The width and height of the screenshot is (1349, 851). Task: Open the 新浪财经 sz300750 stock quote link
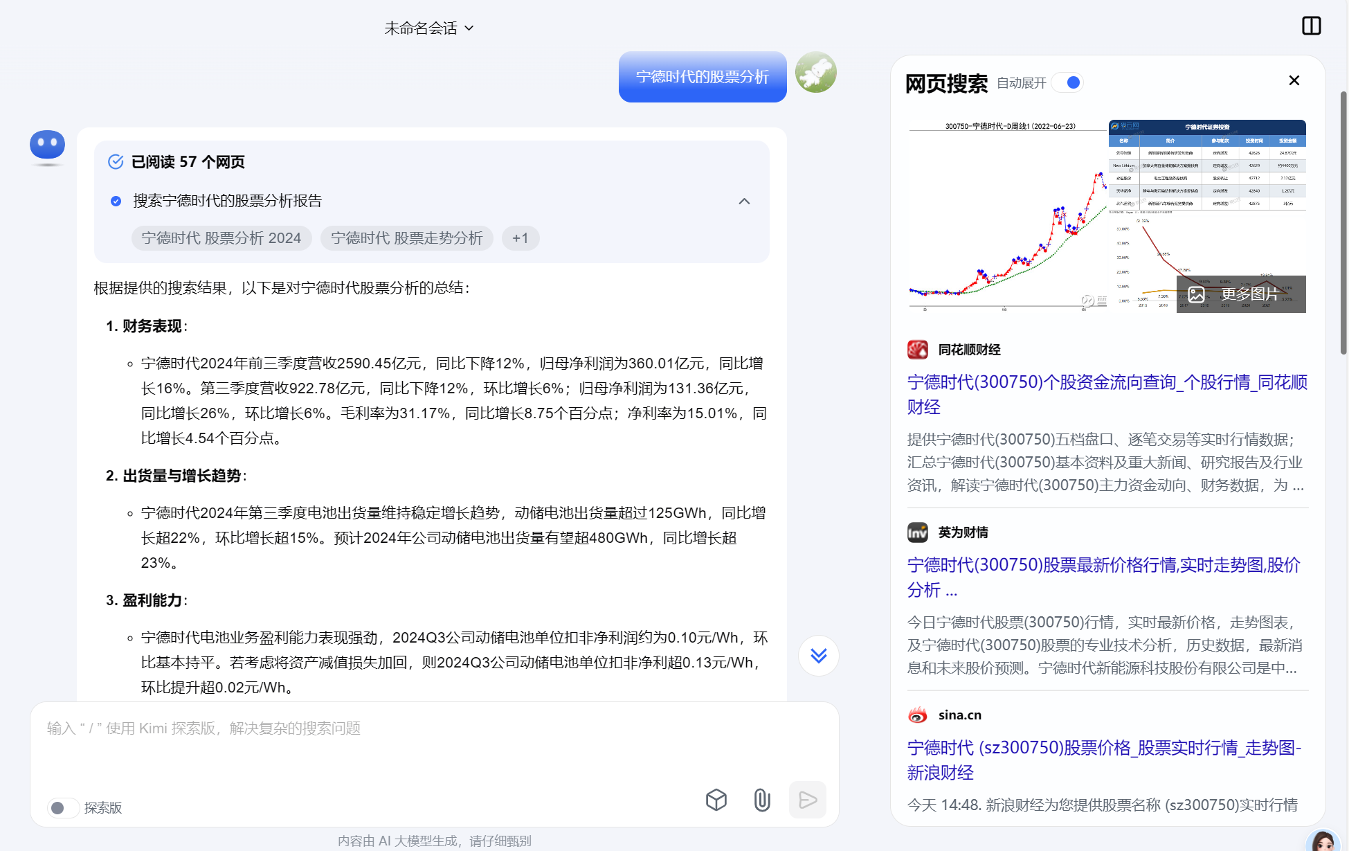pos(1104,760)
